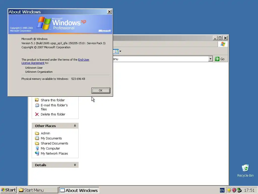
Task: Click the My Computer icon
Action: pos(37,149)
